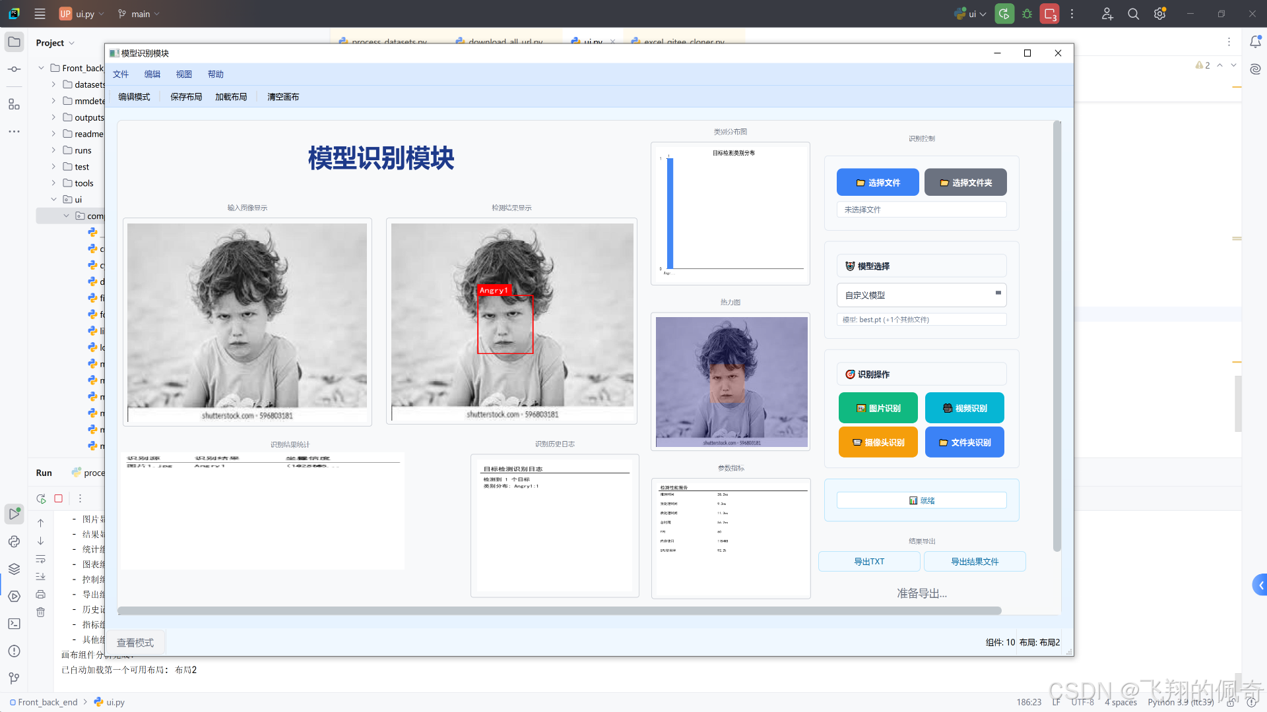Screen dimensions: 1267x712
Task: Open the PyCharm main hamburger menu
Action: point(40,14)
